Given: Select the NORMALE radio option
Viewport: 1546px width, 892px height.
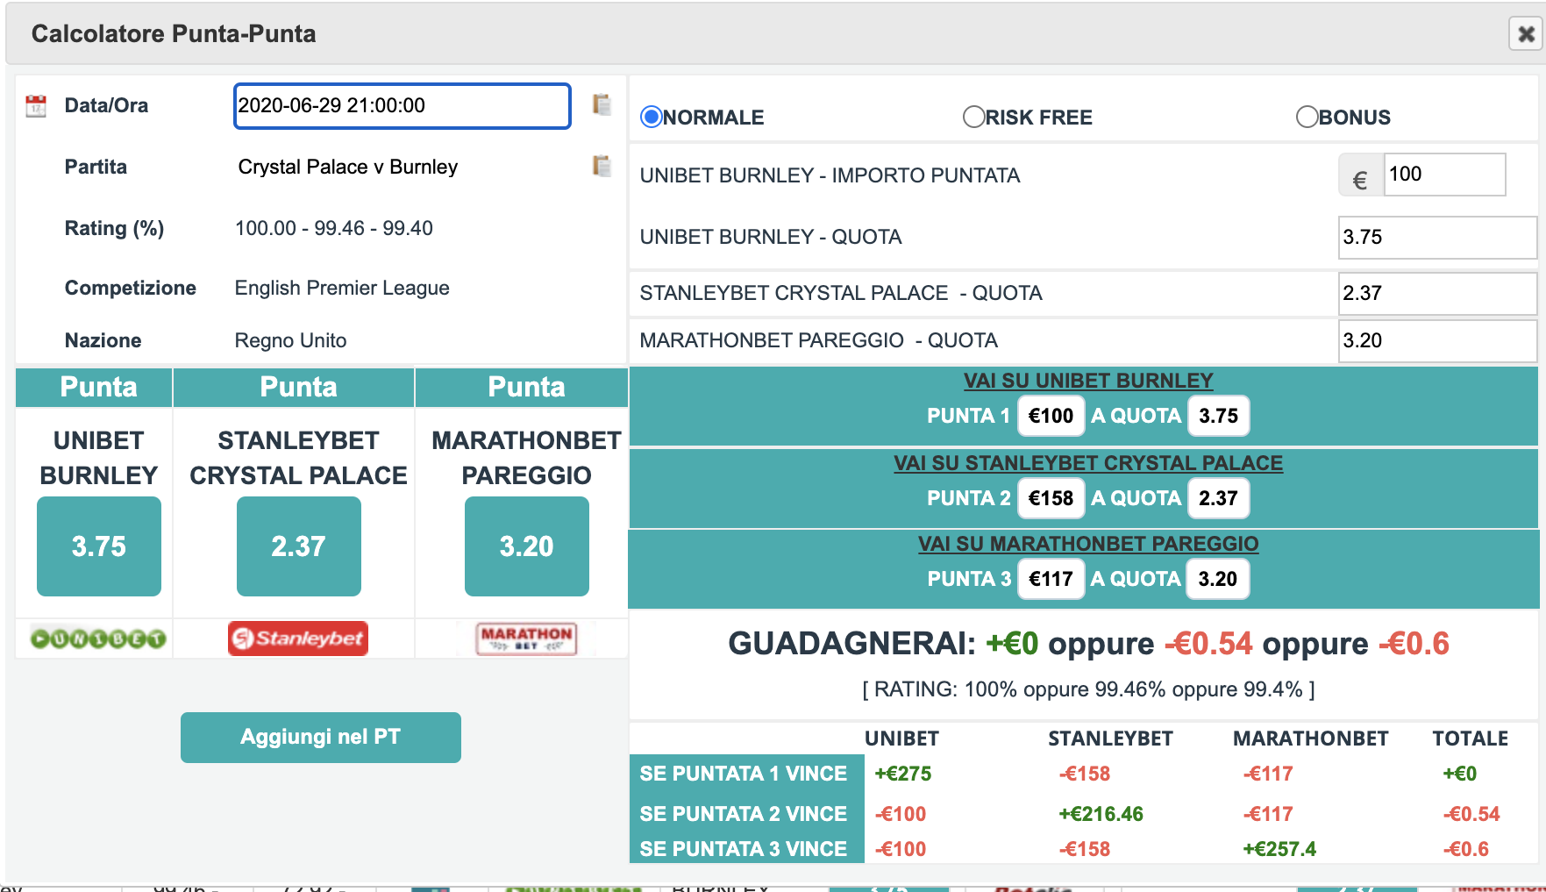Looking at the screenshot, I should coord(651,117).
